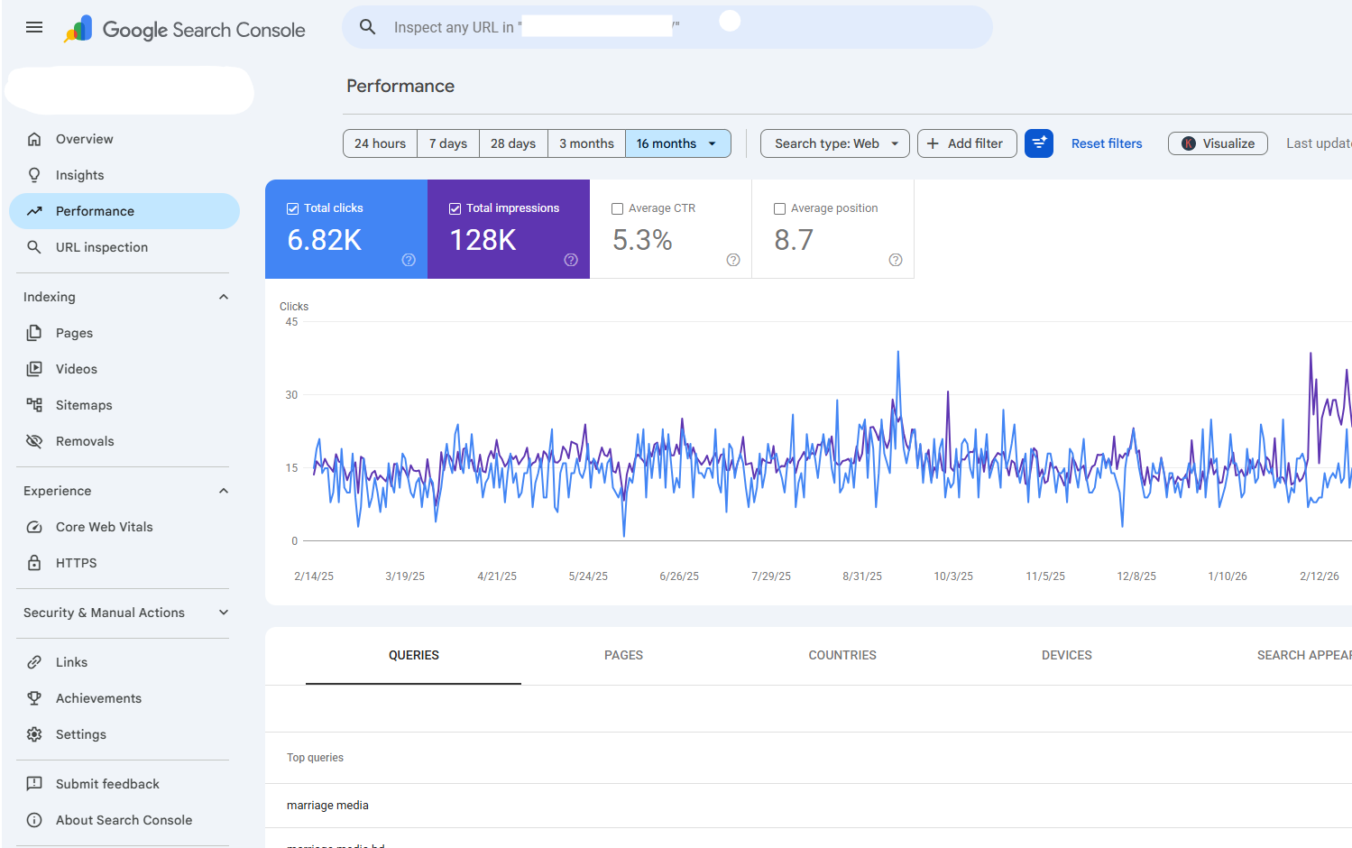
Task: Switch to the COUNTRIES tab
Action: click(842, 655)
